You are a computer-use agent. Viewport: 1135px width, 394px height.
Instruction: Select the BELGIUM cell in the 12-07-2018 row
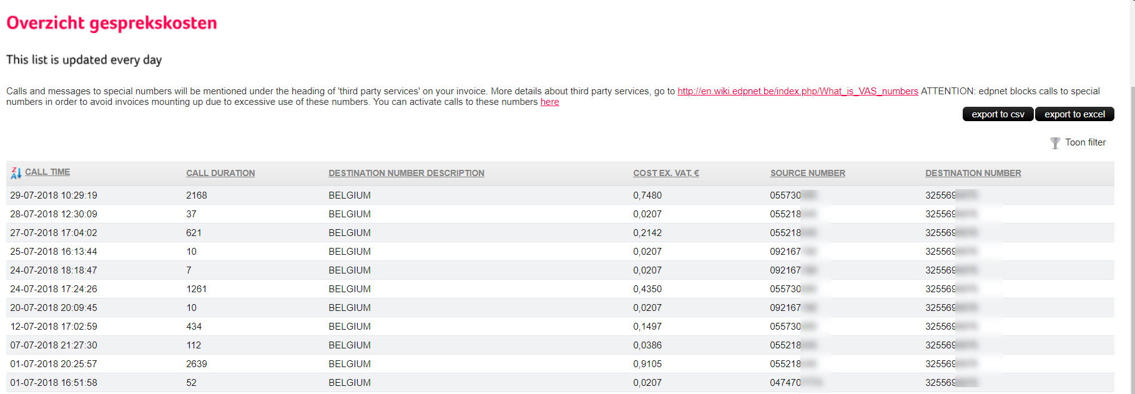click(350, 327)
